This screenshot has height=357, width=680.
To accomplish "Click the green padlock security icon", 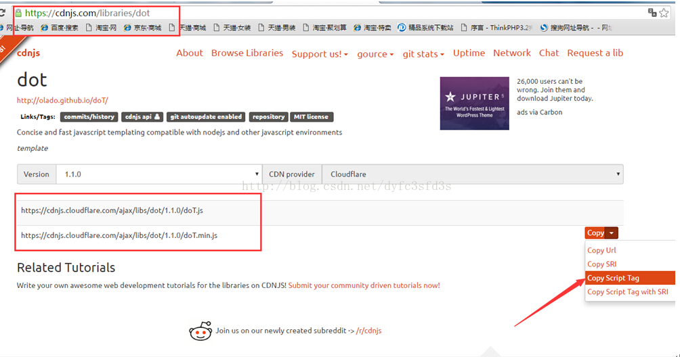I will (19, 13).
